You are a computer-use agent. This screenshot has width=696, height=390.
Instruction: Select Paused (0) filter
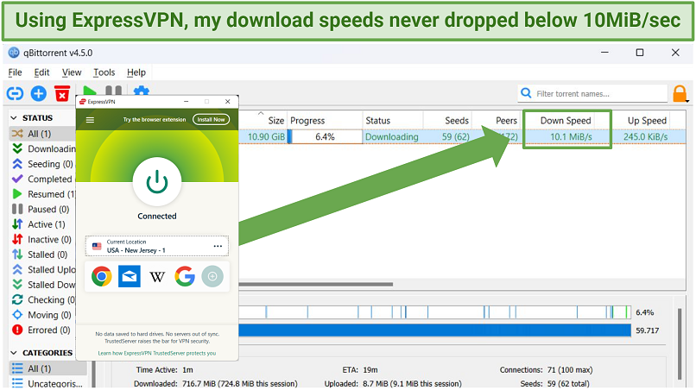(x=42, y=209)
